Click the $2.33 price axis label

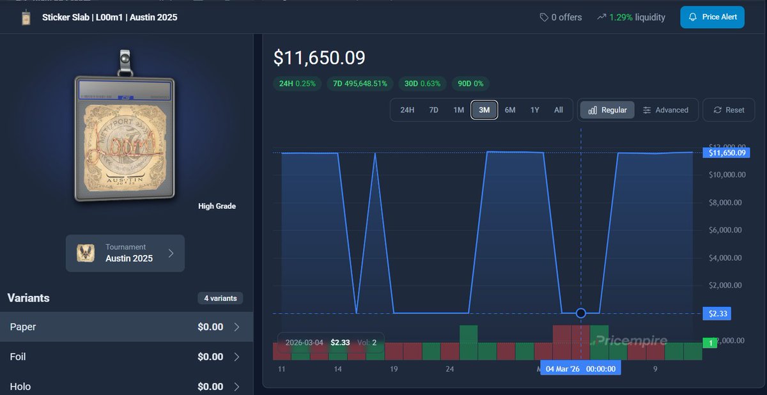tap(716, 313)
